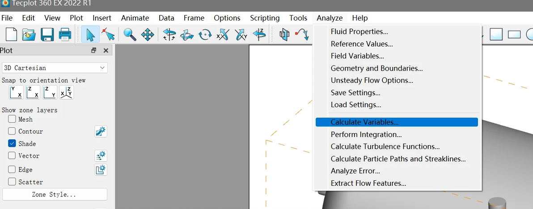Enable the Mesh zone layer
This screenshot has width=533, height=209.
pos(12,119)
